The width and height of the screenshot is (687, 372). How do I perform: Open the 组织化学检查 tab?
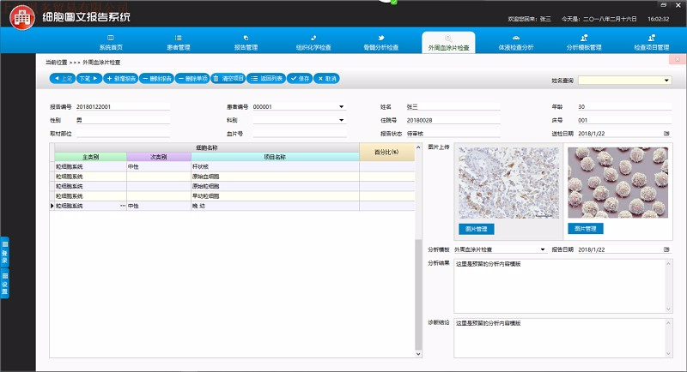[313, 42]
